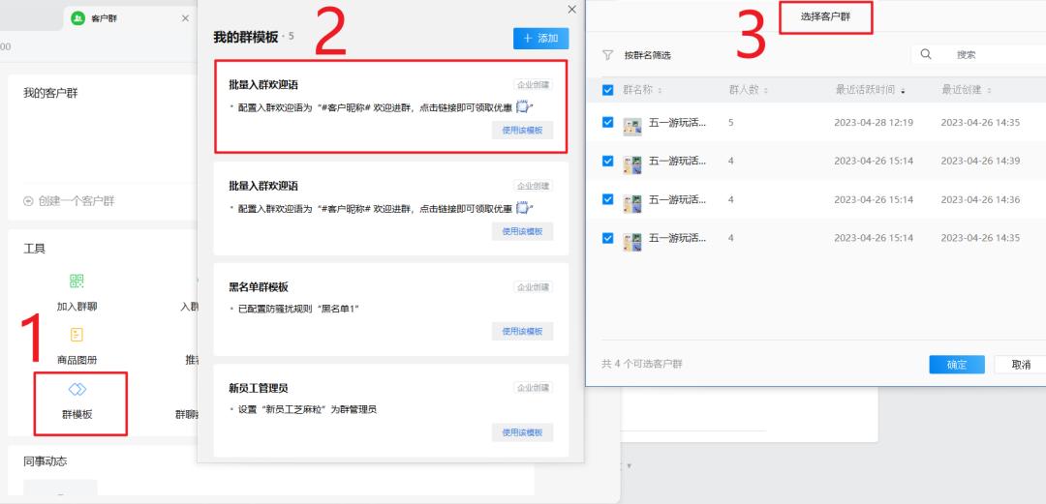
Task: Uncheck the group created 2023-04-26 14:39
Action: [607, 161]
